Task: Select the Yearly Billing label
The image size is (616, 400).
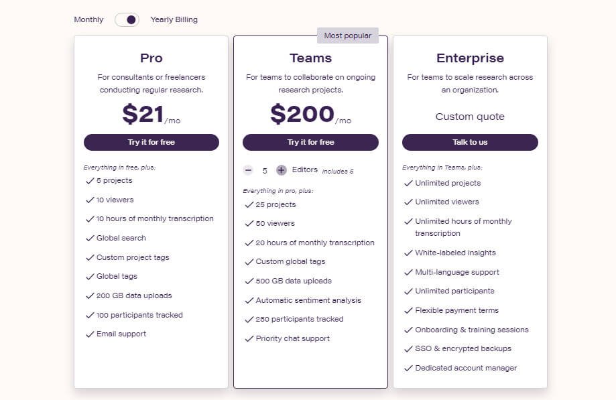Action: click(x=174, y=19)
